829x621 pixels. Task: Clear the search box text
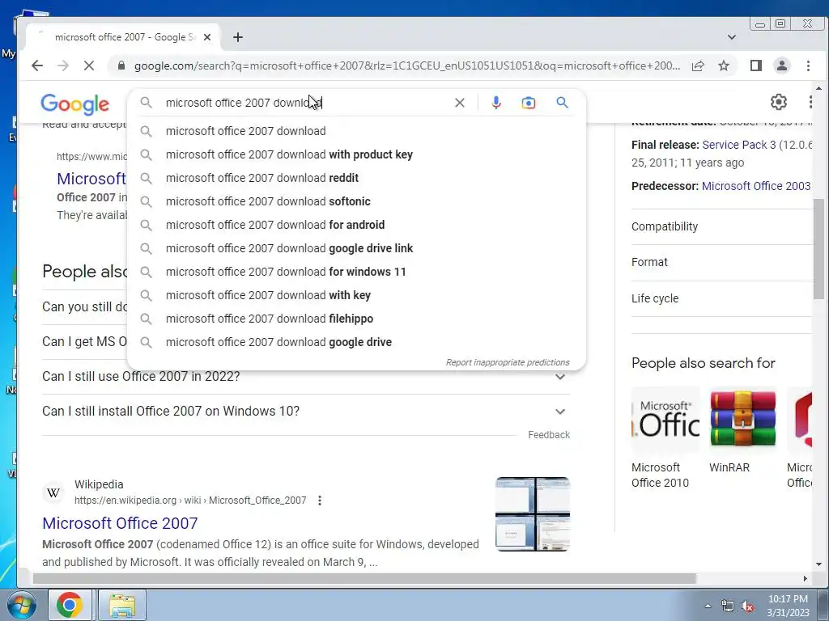pos(460,103)
